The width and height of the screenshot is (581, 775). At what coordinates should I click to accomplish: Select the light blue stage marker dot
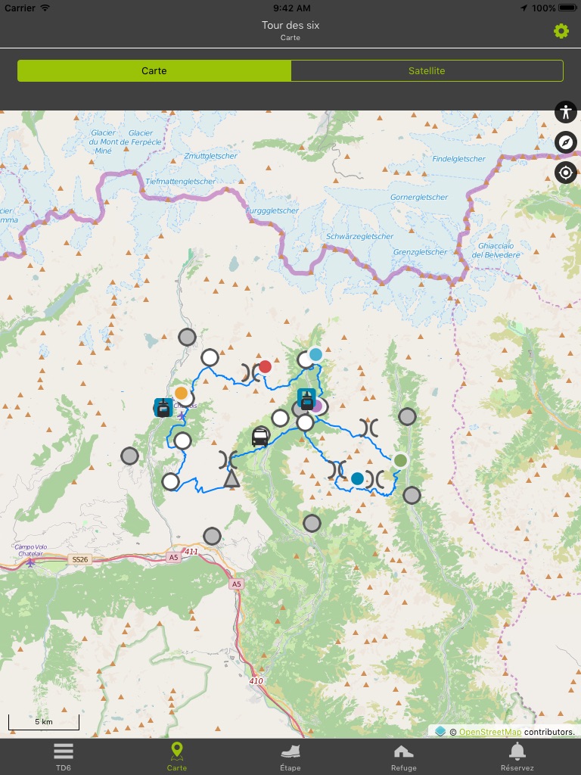pos(315,354)
